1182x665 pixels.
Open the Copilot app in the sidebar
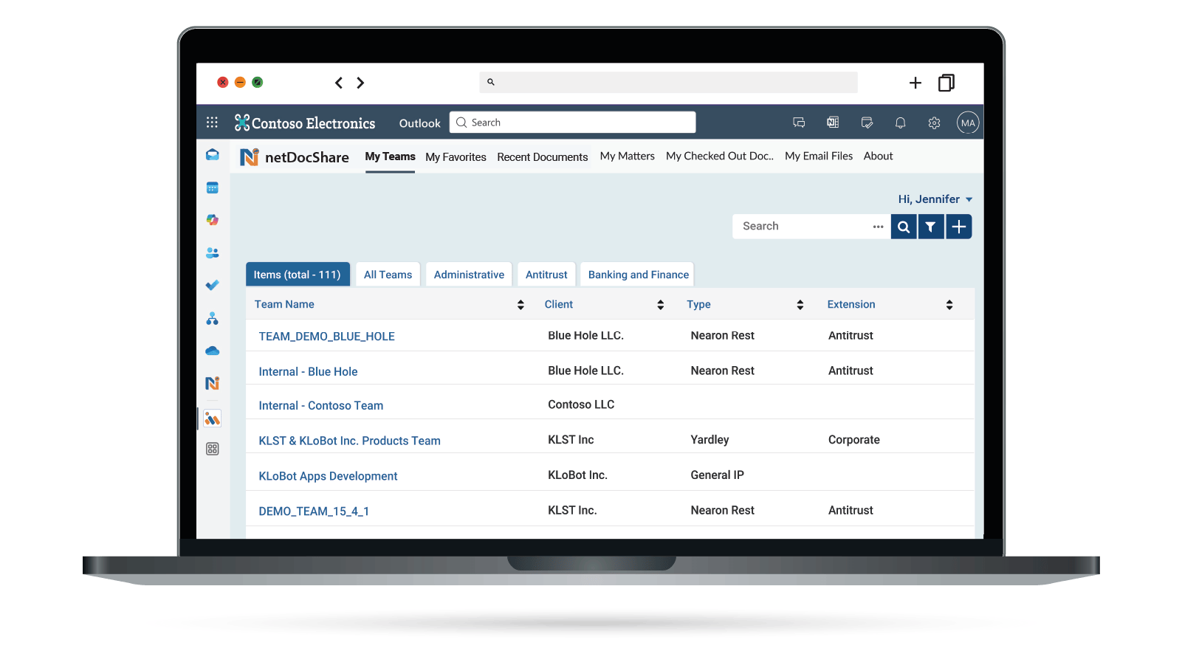pyautogui.click(x=213, y=220)
